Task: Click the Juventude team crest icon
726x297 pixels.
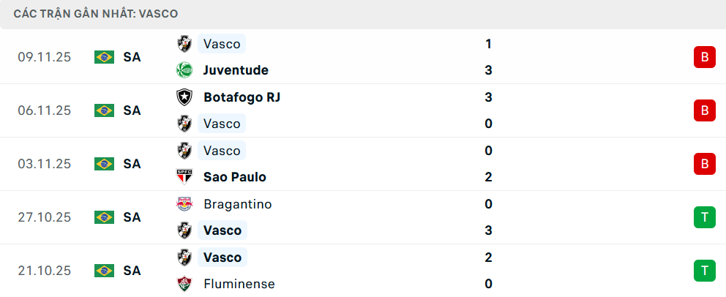Action: point(184,70)
